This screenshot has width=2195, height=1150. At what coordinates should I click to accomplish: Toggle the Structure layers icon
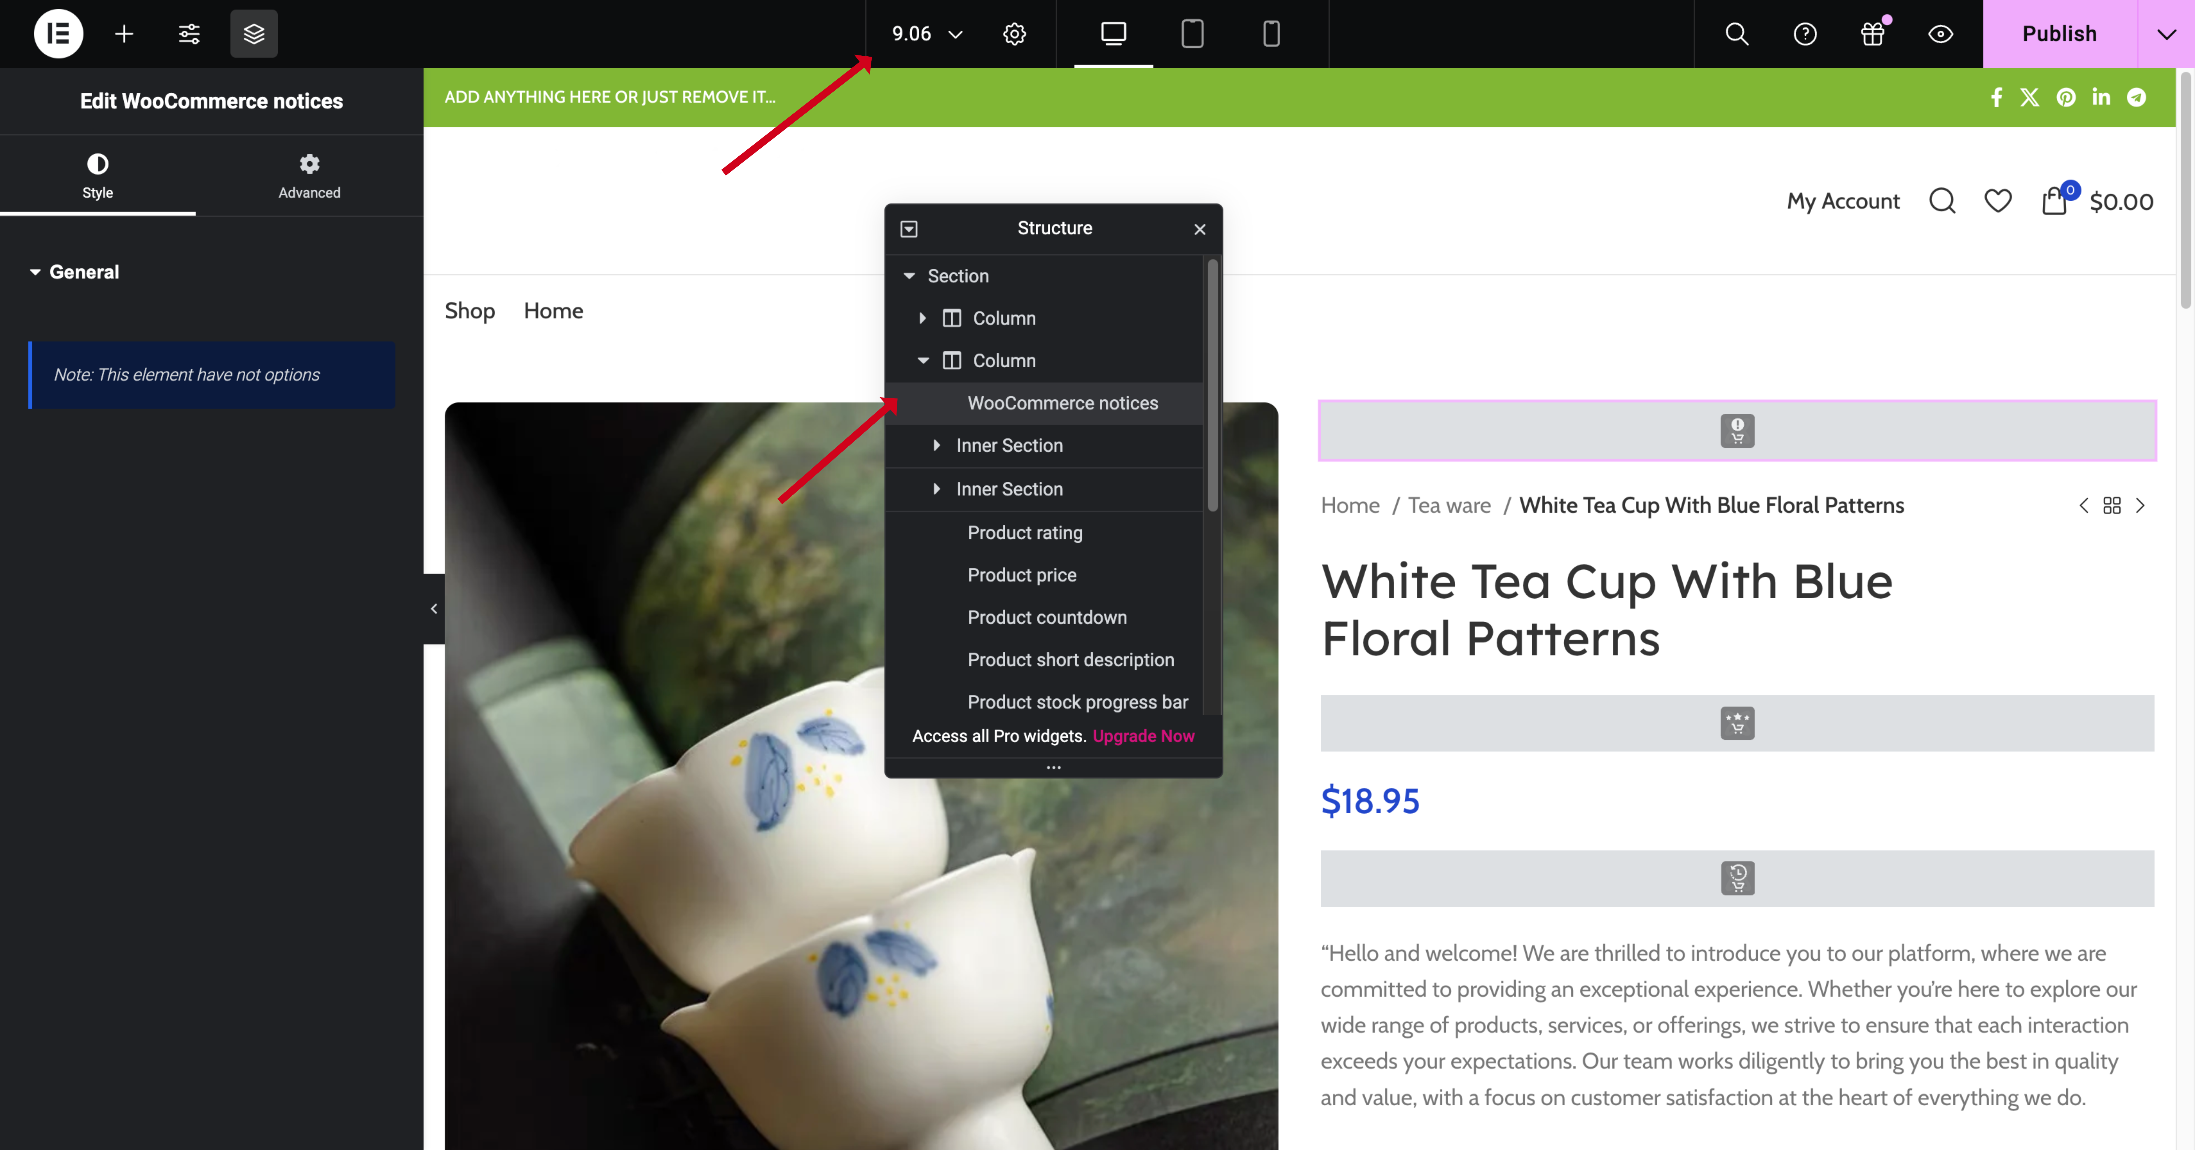254,34
